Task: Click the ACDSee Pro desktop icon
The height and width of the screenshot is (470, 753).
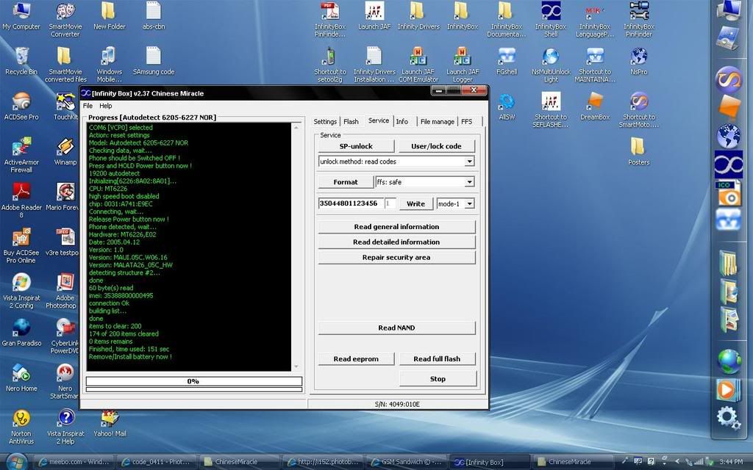Action: (21, 106)
